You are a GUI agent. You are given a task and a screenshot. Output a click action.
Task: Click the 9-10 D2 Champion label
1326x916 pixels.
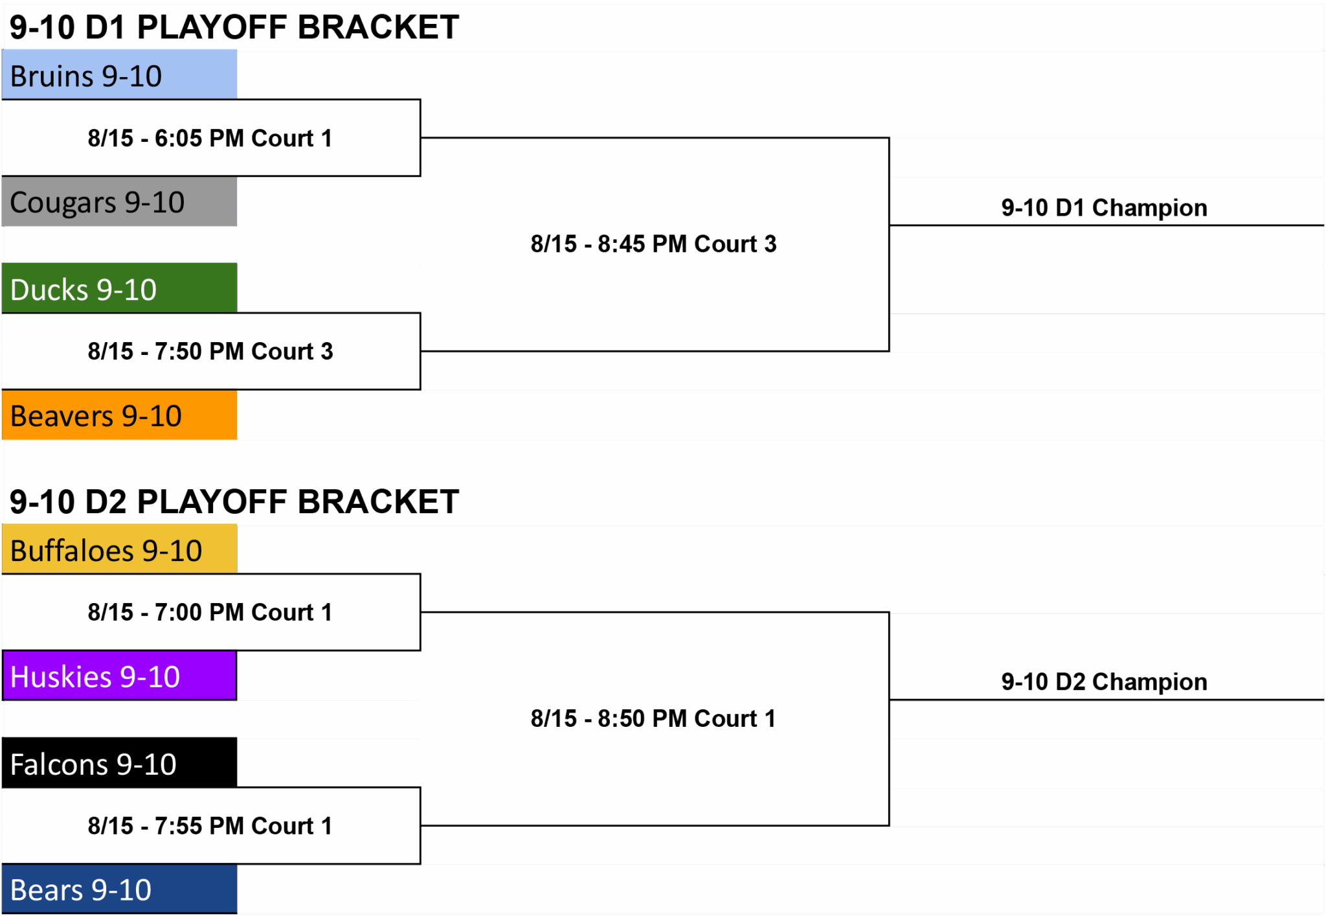(x=1104, y=682)
